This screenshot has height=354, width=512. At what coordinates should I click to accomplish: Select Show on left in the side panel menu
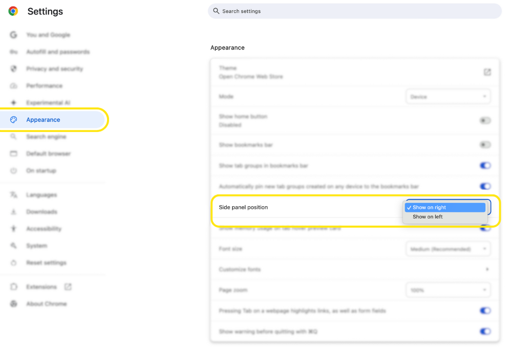tap(428, 216)
